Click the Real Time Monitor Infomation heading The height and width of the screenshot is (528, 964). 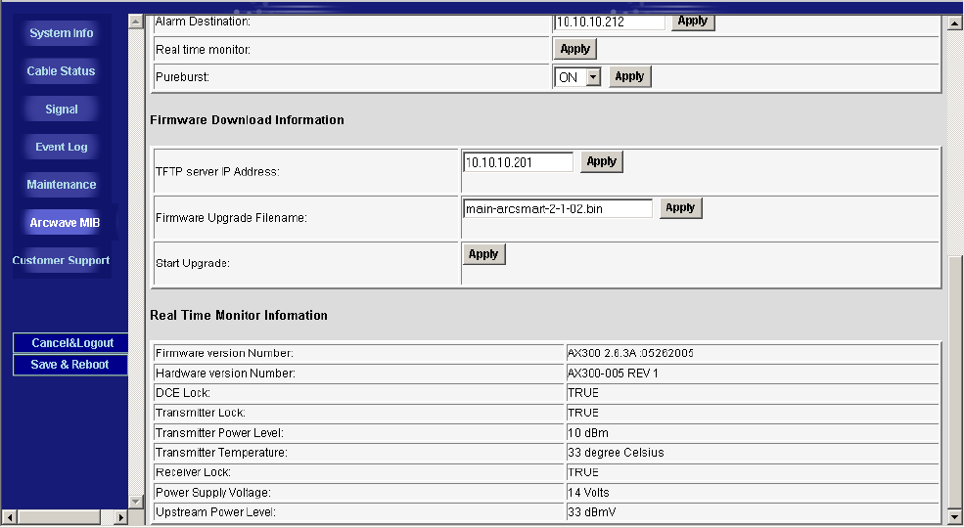[239, 315]
